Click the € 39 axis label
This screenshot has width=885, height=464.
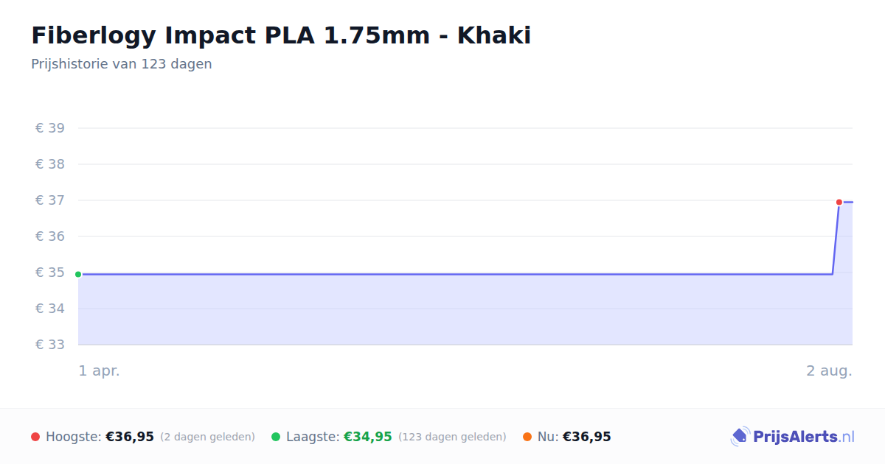click(50, 128)
